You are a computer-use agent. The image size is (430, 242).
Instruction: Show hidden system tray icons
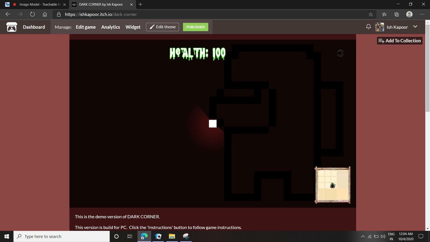point(362,237)
